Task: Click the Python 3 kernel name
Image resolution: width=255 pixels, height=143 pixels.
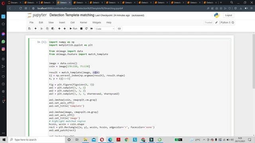Action: pos(226,23)
